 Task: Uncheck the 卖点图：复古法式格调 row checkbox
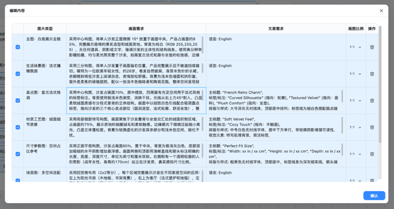click(x=18, y=101)
